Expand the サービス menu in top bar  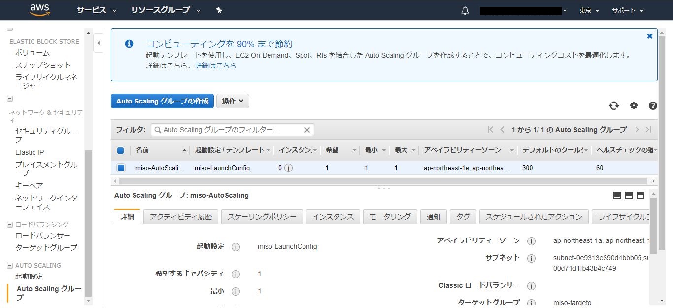coord(97,10)
